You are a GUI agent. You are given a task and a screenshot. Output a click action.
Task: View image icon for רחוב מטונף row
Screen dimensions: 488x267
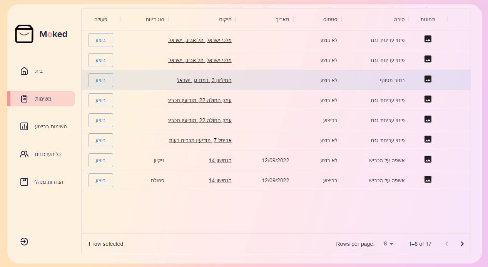click(x=428, y=79)
